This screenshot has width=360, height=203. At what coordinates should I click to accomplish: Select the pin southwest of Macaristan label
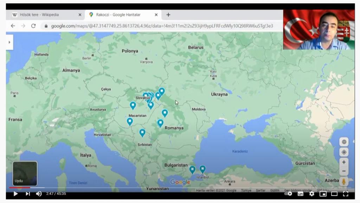[x=130, y=122]
